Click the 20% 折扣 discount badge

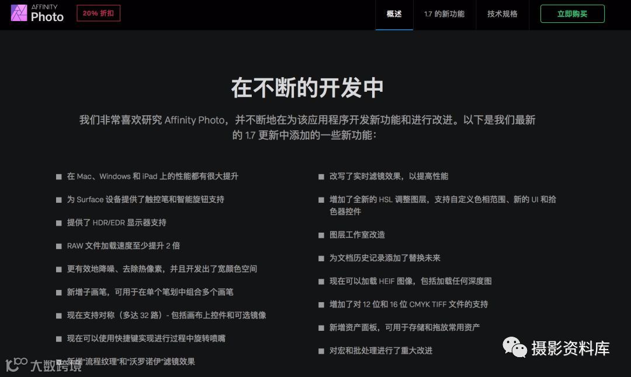98,13
